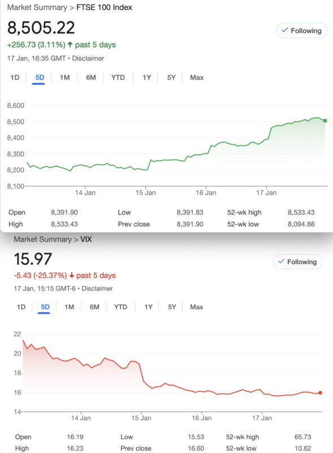Click 16 Jan label on VIX chart axis

pos(201,418)
